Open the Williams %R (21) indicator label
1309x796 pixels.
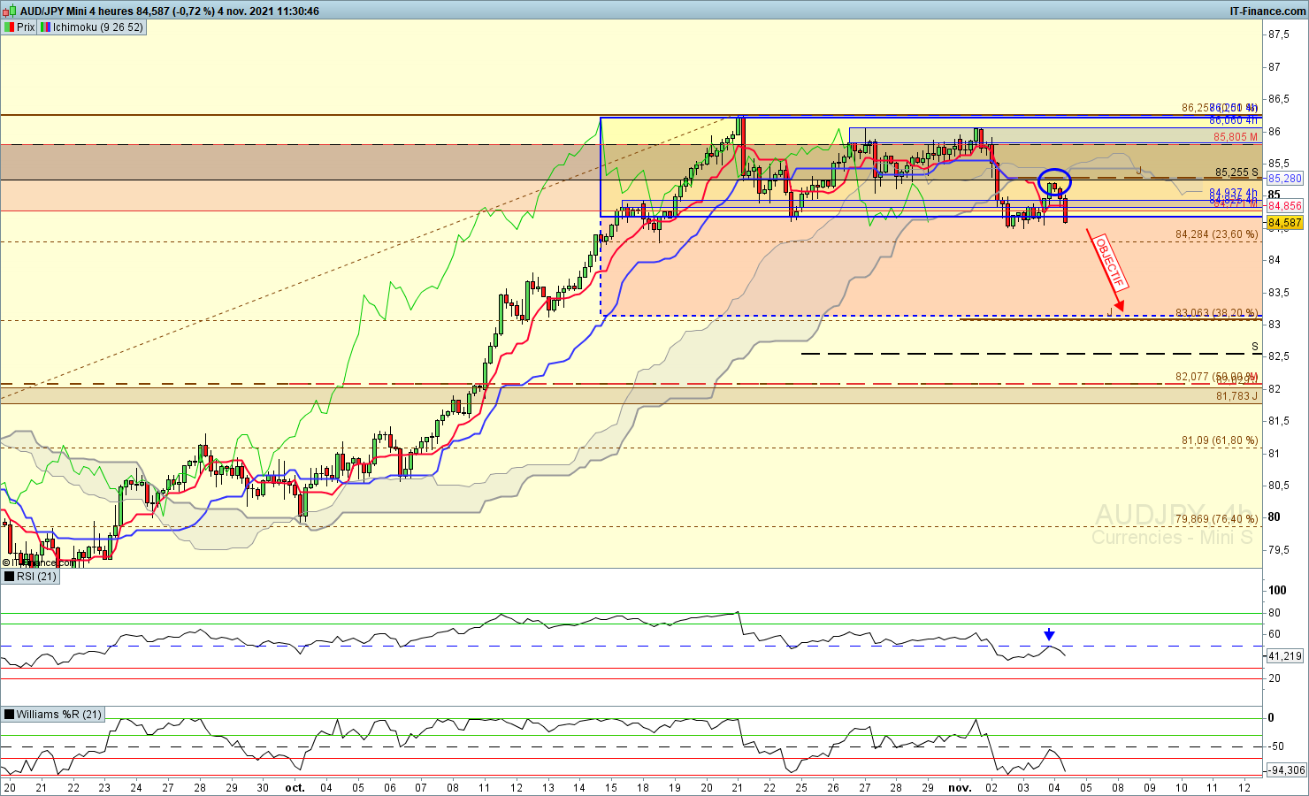point(58,715)
